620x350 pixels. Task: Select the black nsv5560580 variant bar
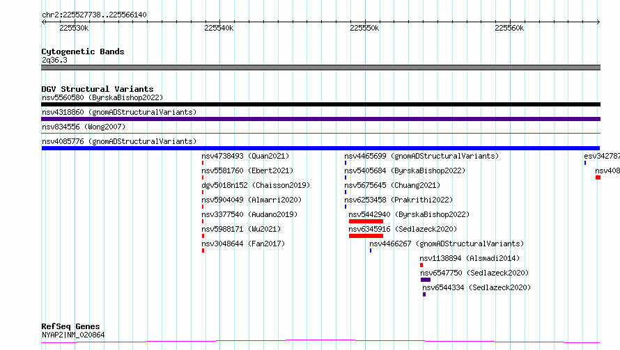coord(320,104)
